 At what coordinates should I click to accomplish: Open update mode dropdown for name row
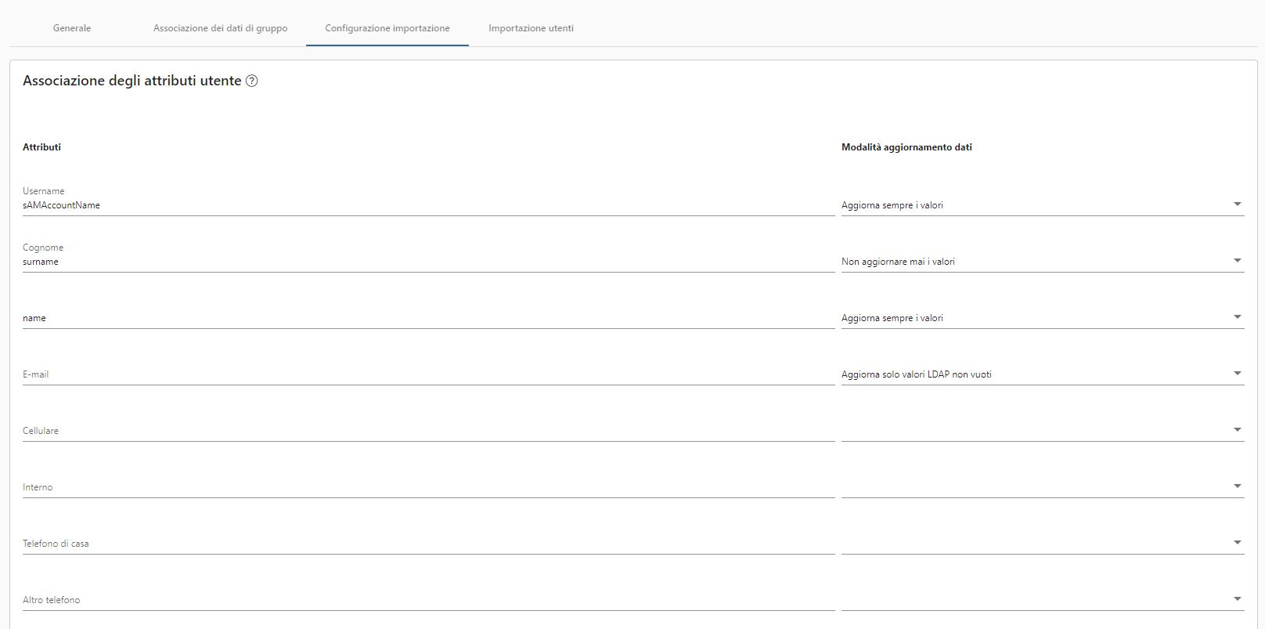(1043, 318)
